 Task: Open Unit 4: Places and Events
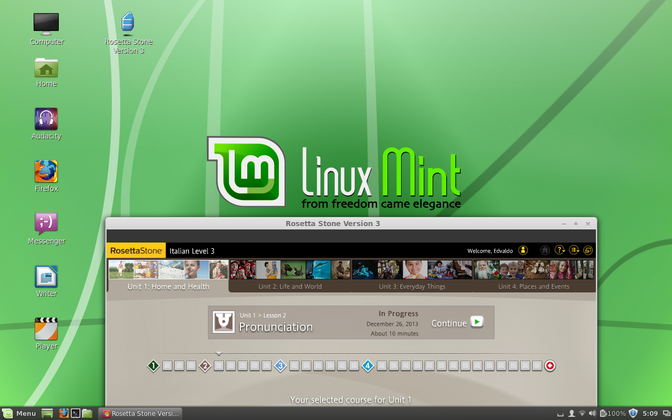[533, 286]
